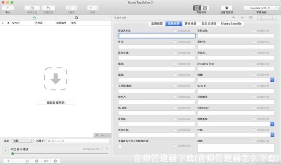The height and width of the screenshot is (165, 281).
Task: Click the bottom trash delete icon
Action: tap(27, 161)
